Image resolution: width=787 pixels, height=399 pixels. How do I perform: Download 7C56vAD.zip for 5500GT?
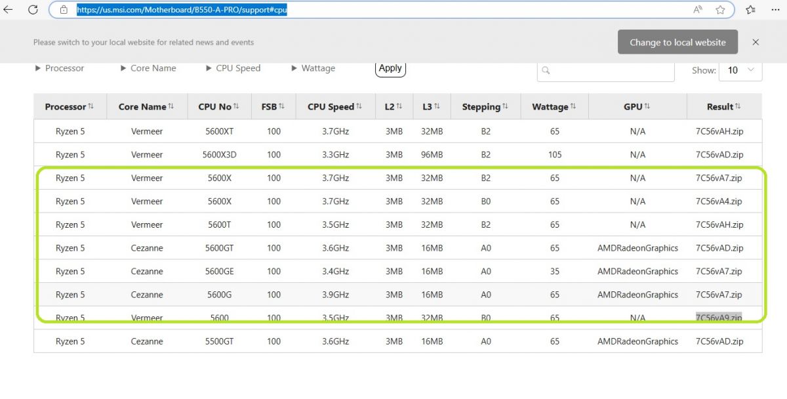pos(719,341)
